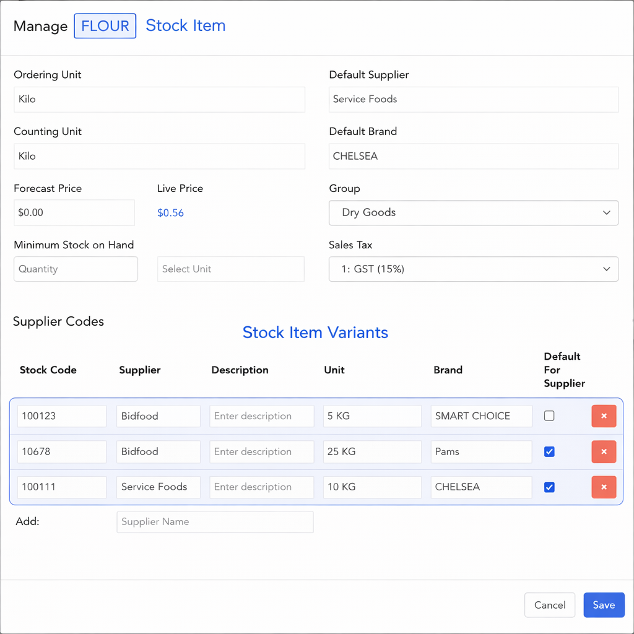Click the Default Brand field CHELSEA

tap(473, 156)
